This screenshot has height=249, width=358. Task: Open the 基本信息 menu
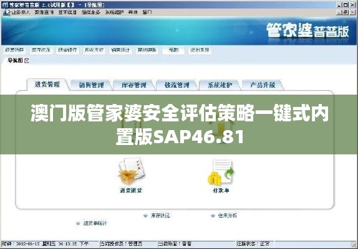coord(67,12)
